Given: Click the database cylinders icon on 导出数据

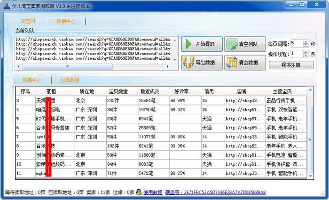Looking at the screenshot, I should [188, 62].
